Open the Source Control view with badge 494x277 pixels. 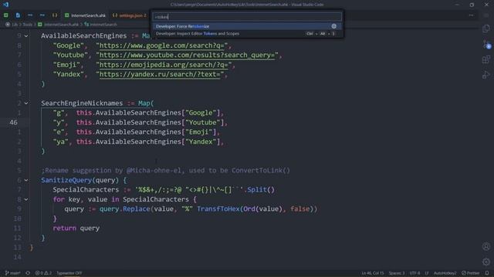click(486, 44)
